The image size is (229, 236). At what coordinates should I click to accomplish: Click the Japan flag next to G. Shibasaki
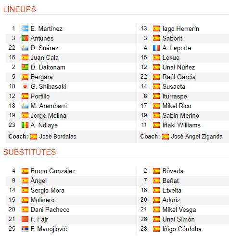pyautogui.click(x=25, y=86)
